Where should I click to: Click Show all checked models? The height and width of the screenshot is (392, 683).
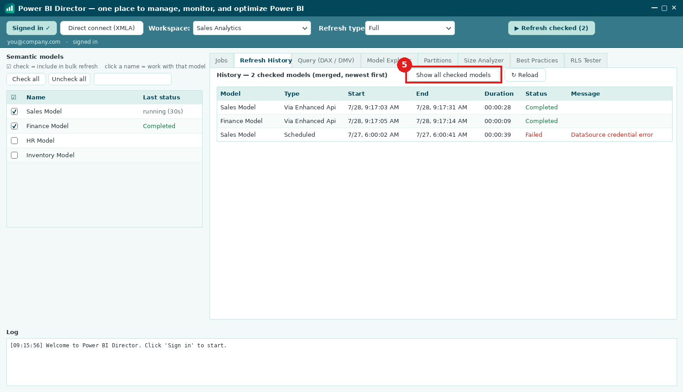(x=454, y=75)
